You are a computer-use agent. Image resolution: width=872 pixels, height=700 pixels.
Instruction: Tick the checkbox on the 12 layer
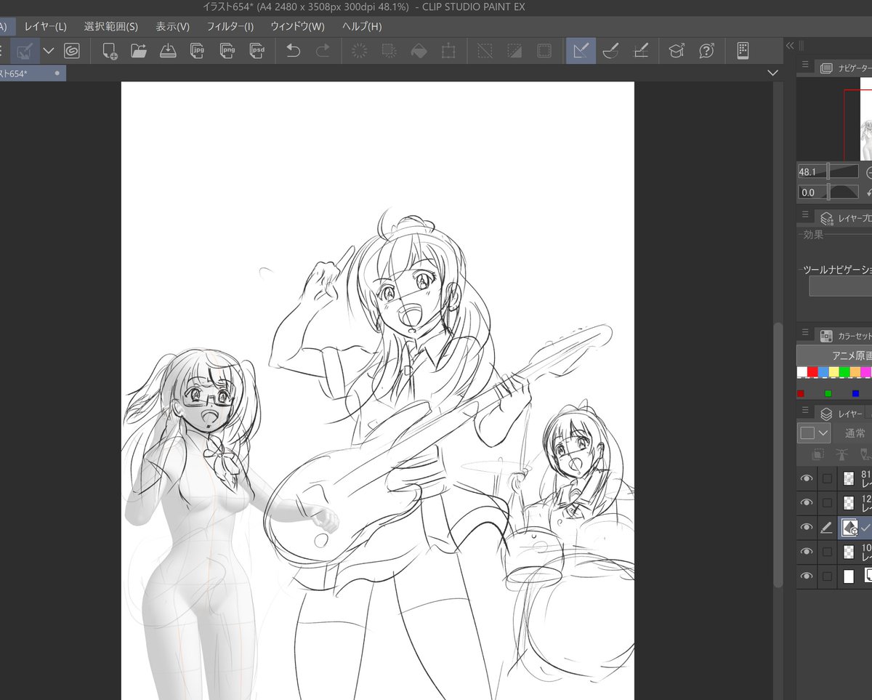pyautogui.click(x=827, y=503)
